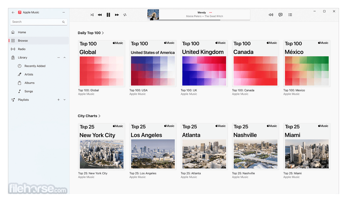Add a new playlist with the plus icon
The width and height of the screenshot is (347, 202).
click(58, 100)
